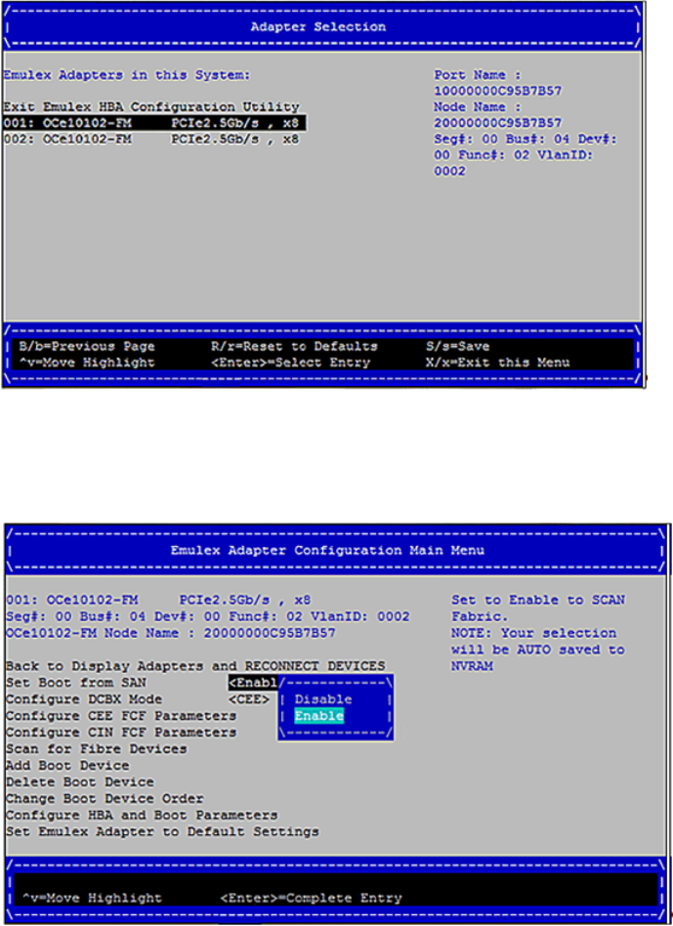Click Port Name value 10000000C95B7B57
This screenshot has width=673, height=926.
pos(497,92)
